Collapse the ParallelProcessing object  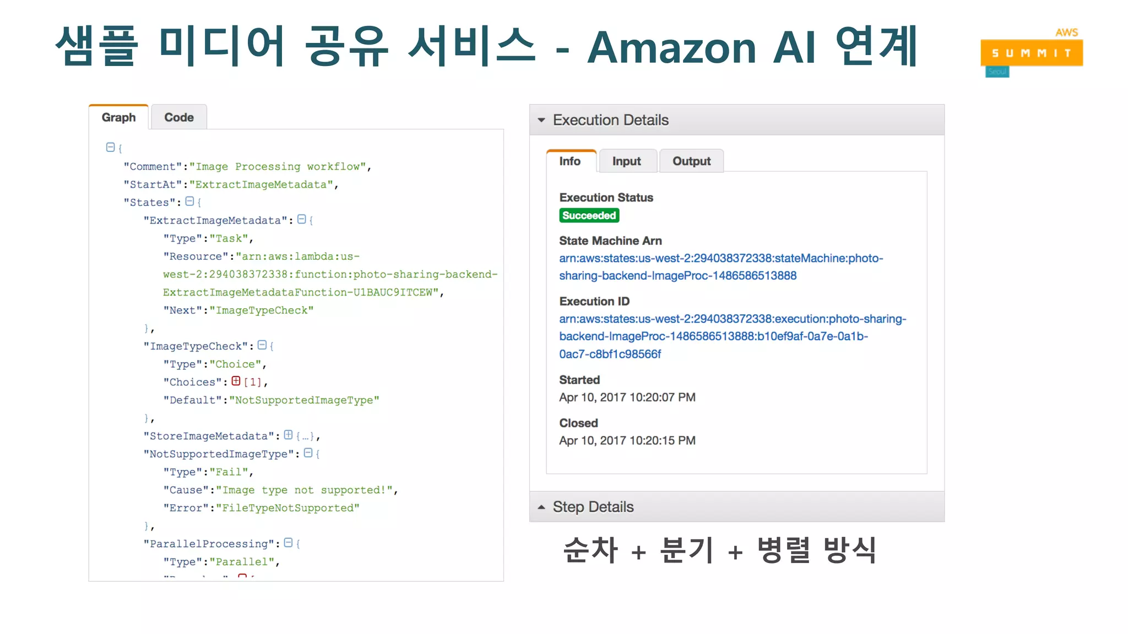pyautogui.click(x=288, y=543)
